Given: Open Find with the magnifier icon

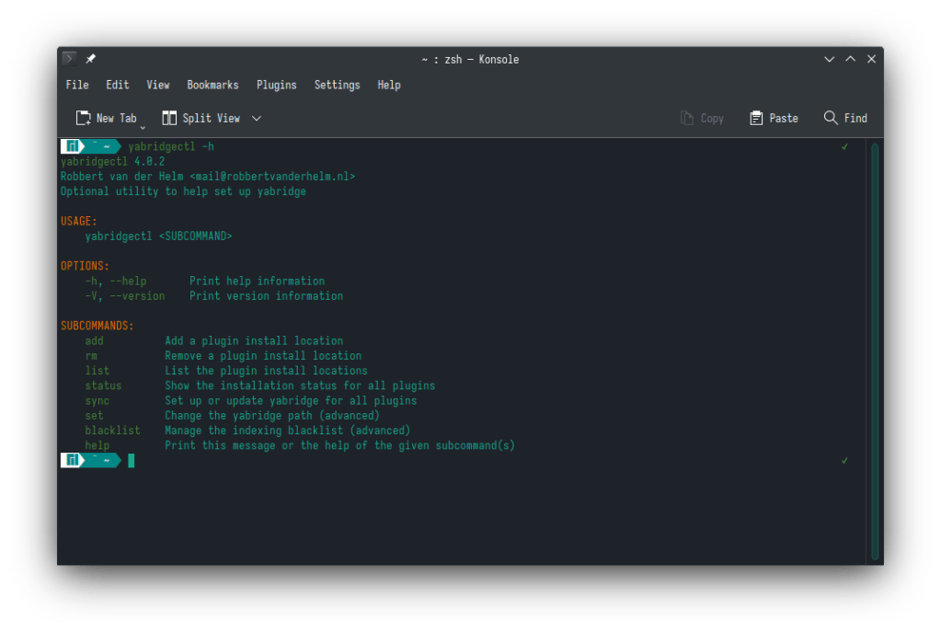Looking at the screenshot, I should [x=831, y=118].
